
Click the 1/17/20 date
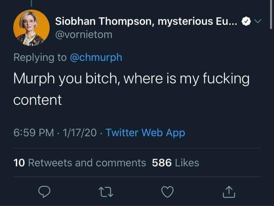pyautogui.click(x=79, y=133)
